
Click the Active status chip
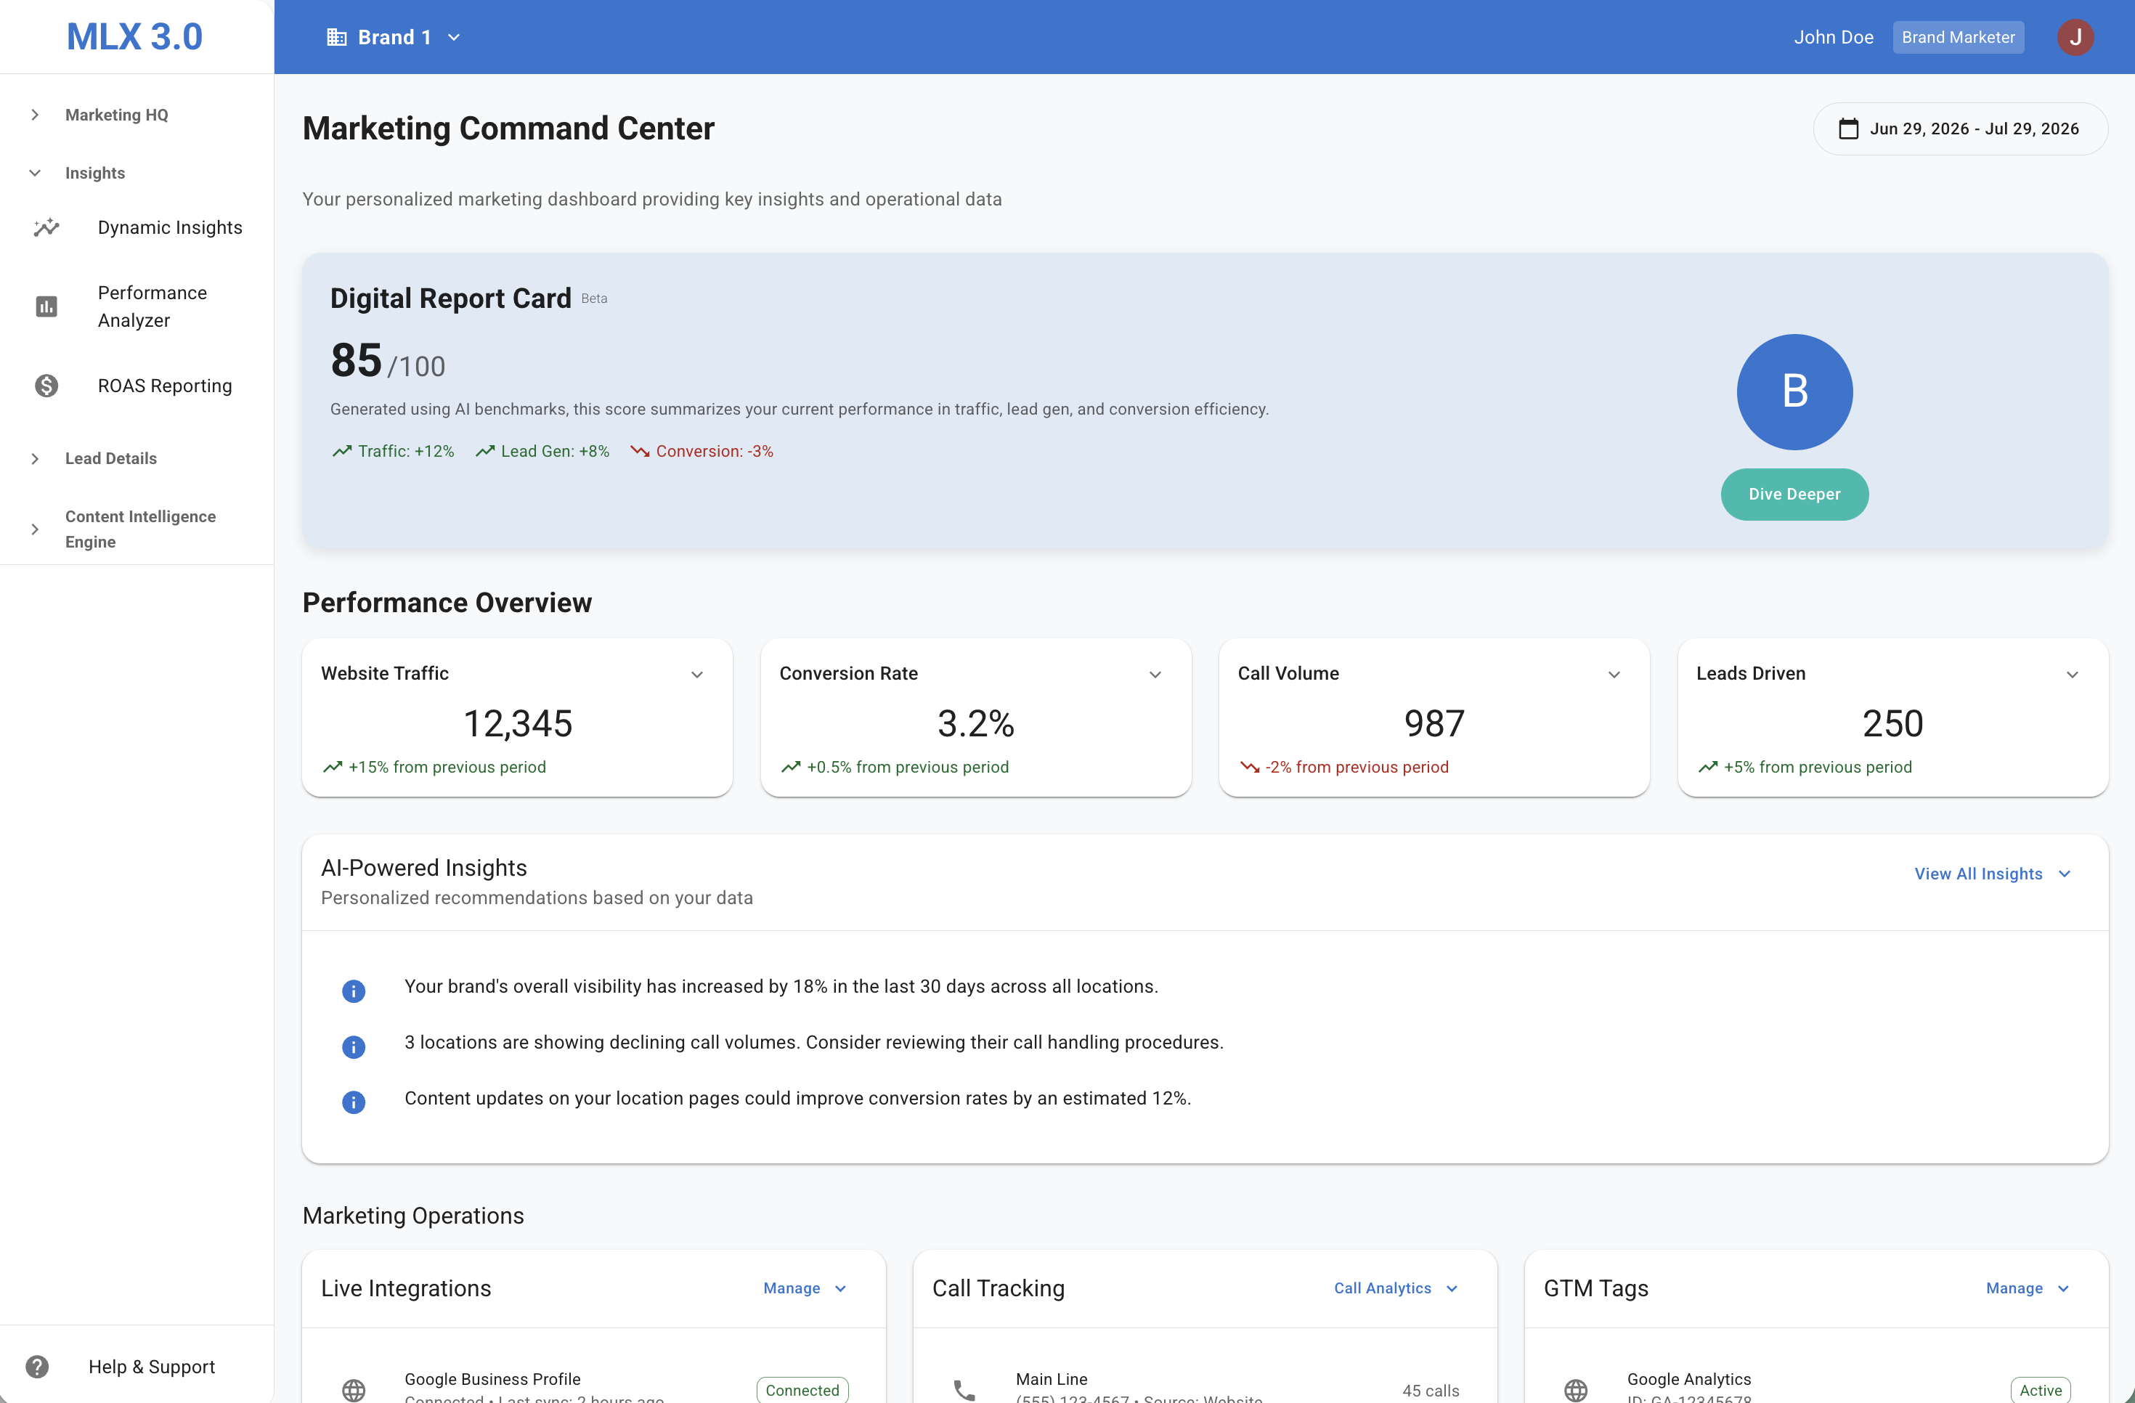click(2040, 1389)
